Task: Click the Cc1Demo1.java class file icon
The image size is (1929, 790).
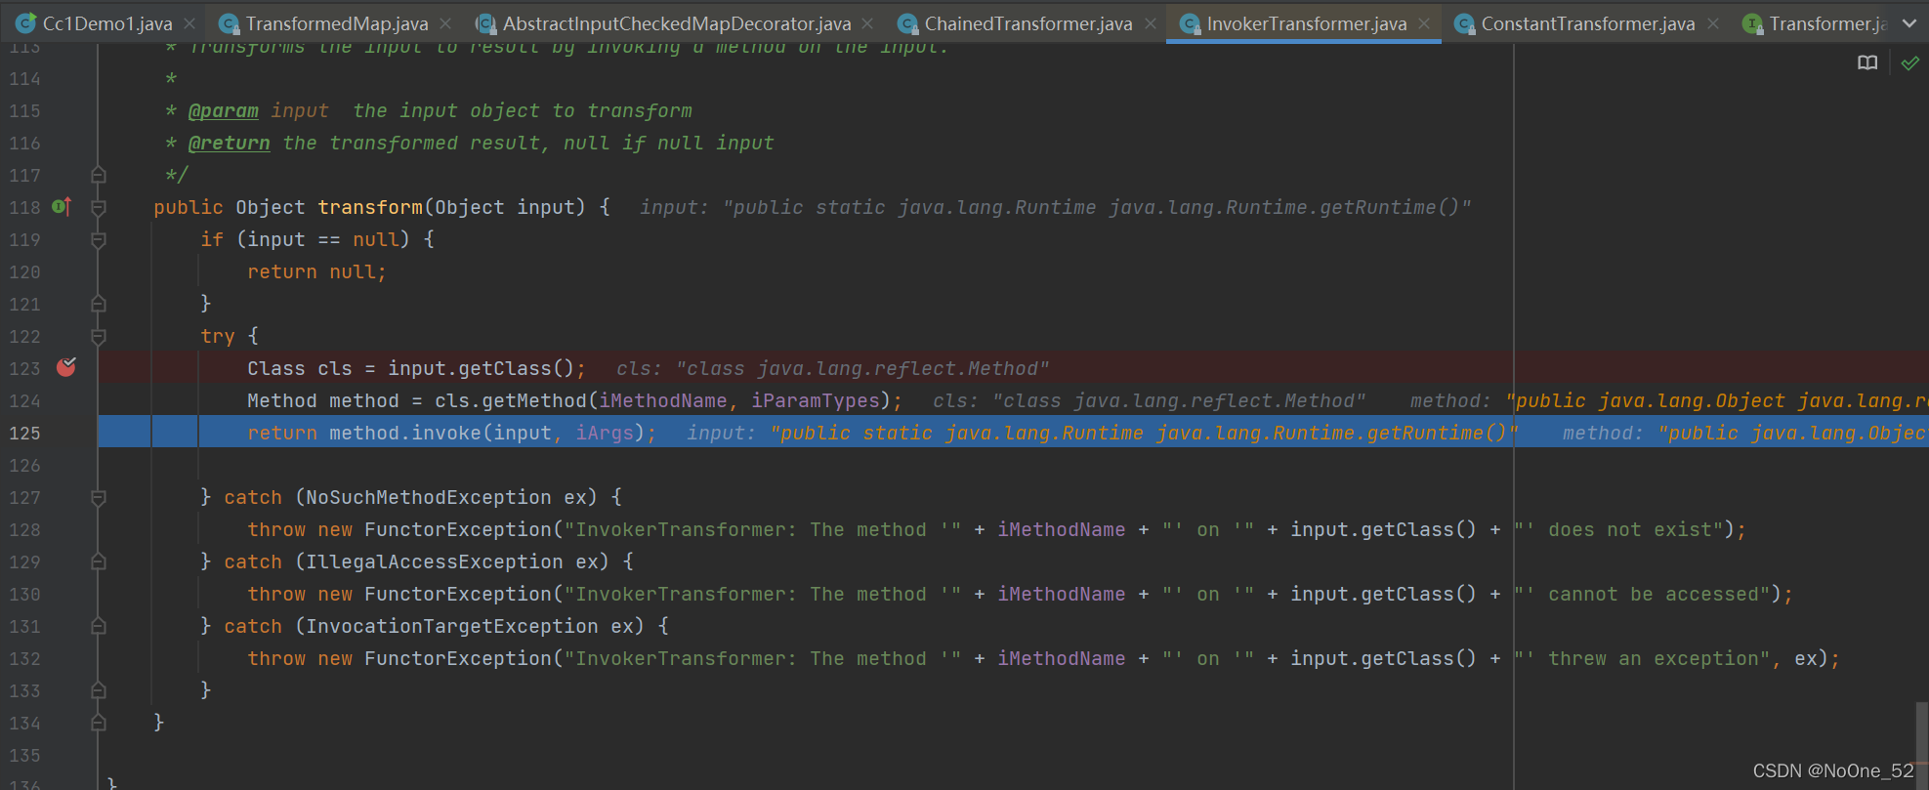Action: point(26,23)
